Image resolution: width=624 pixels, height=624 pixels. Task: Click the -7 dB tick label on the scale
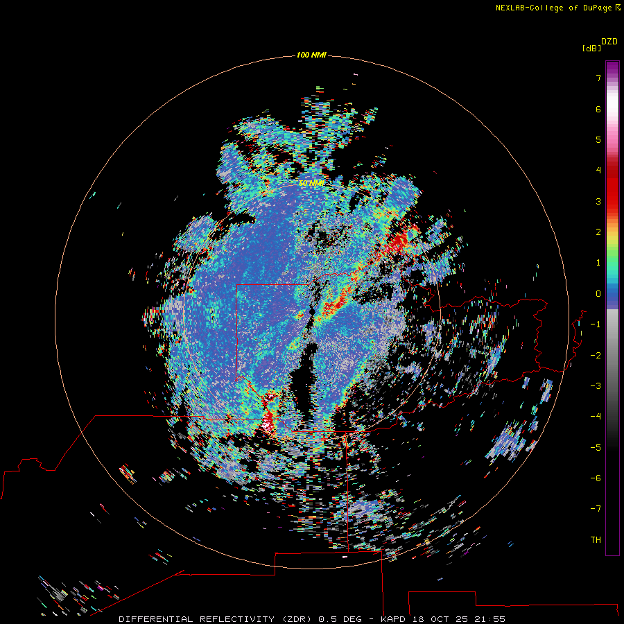pyautogui.click(x=596, y=509)
